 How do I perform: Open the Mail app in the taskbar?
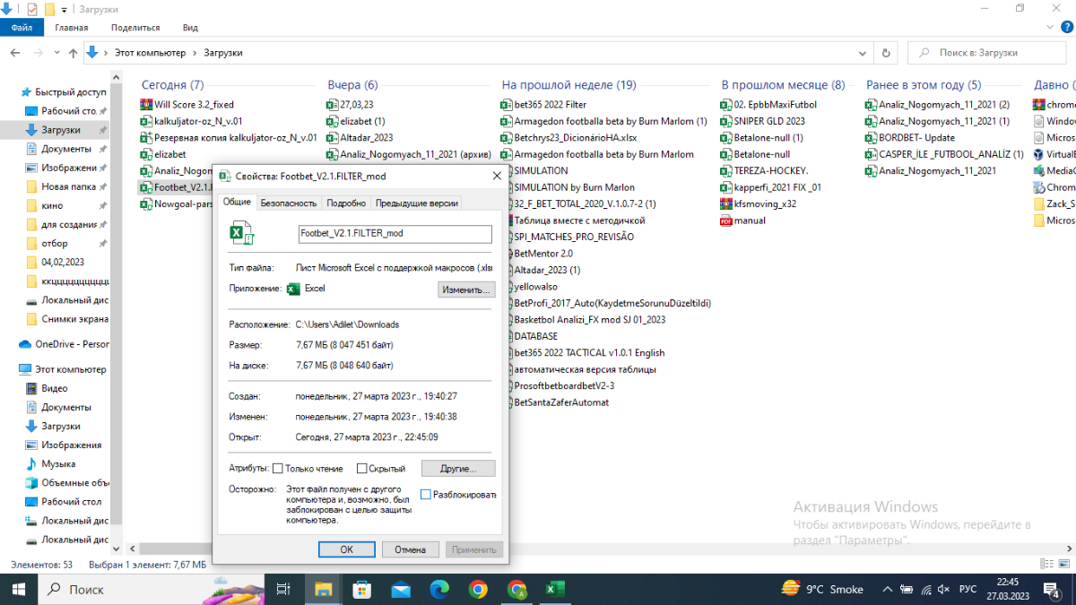click(x=401, y=589)
